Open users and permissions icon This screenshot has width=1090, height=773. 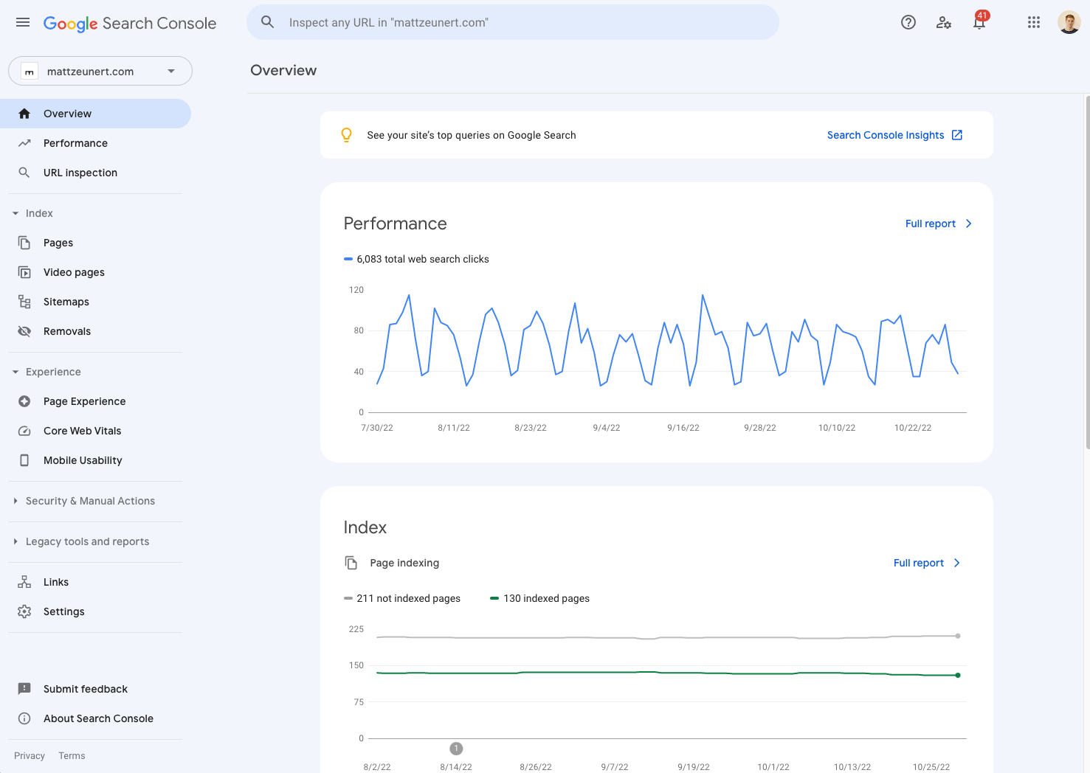pyautogui.click(x=944, y=22)
